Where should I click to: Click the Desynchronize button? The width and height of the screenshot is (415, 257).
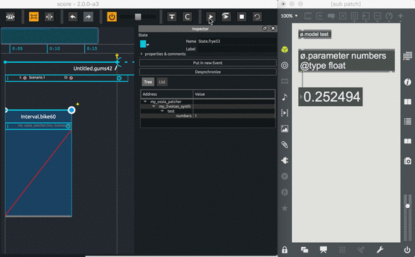click(x=207, y=72)
